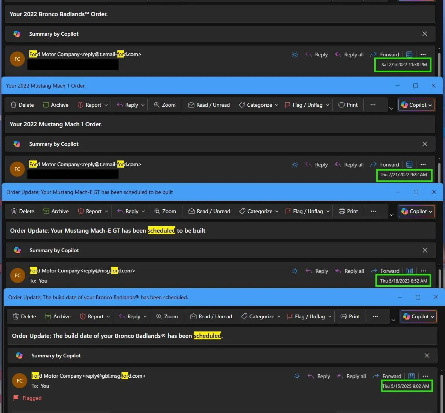Forward the Bronco Badlands Order email

385,54
